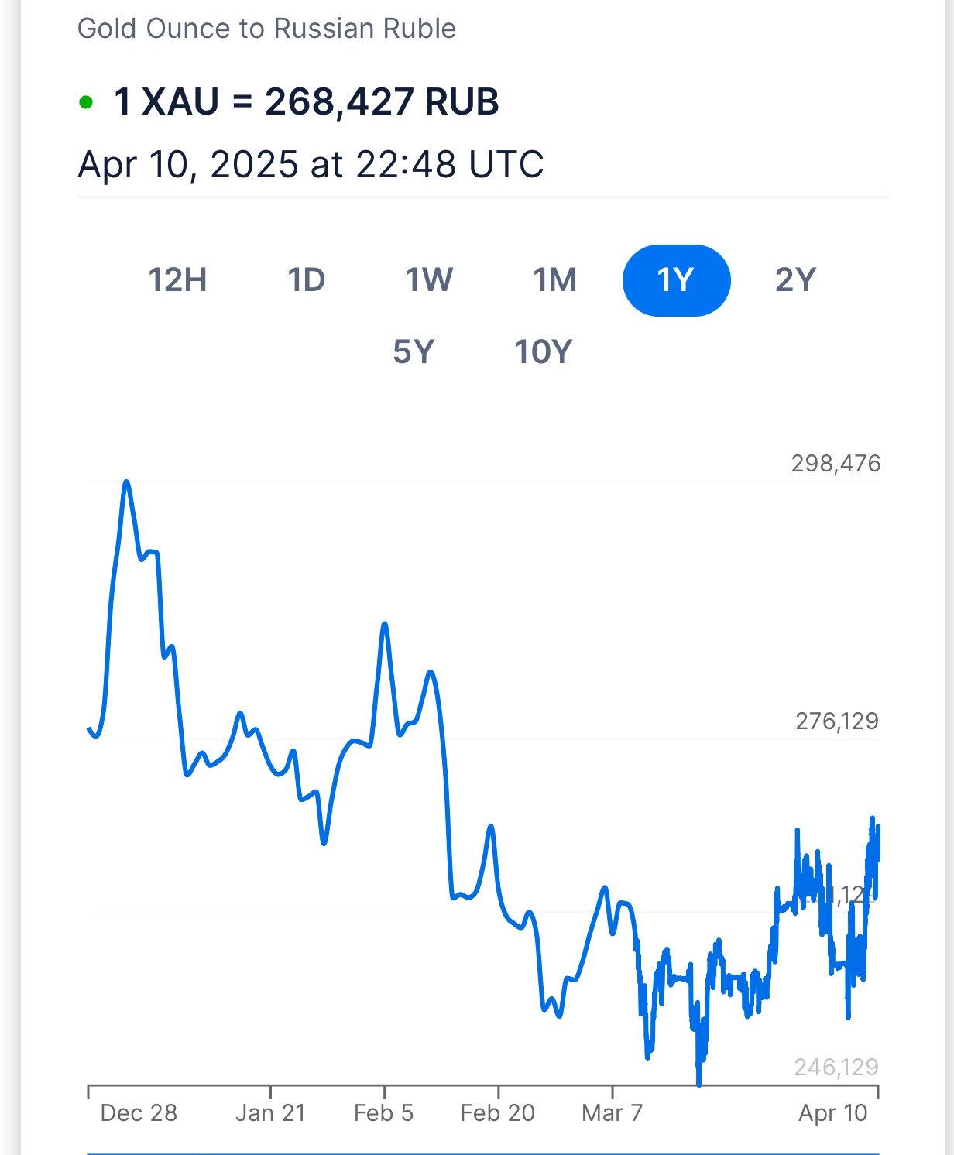Click the Feb 5 date marker

click(x=383, y=1113)
